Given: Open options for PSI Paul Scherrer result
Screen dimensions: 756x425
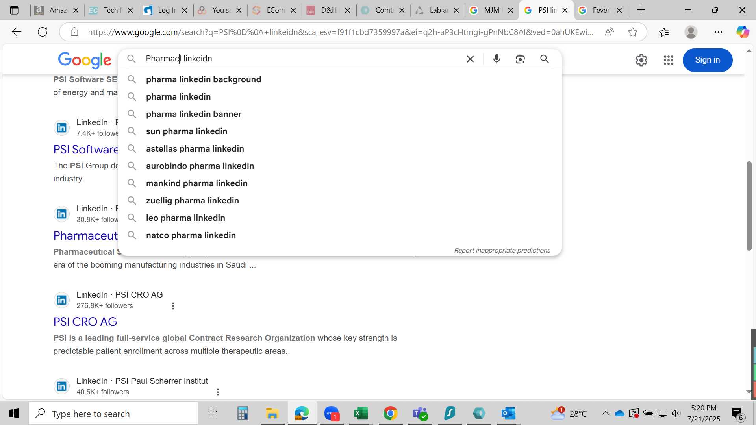Looking at the screenshot, I should click(218, 392).
